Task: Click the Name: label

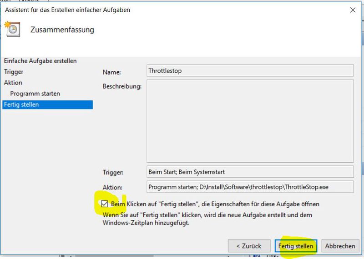Action: click(111, 72)
